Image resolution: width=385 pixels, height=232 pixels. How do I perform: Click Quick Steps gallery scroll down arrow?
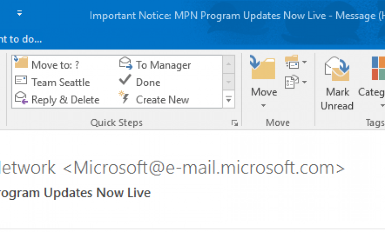(229, 82)
